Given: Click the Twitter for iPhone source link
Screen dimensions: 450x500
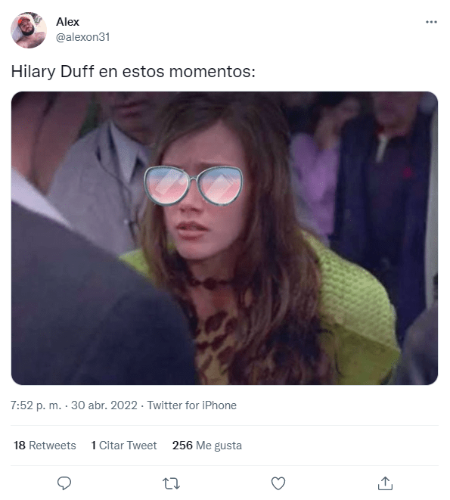Looking at the screenshot, I should pos(191,405).
